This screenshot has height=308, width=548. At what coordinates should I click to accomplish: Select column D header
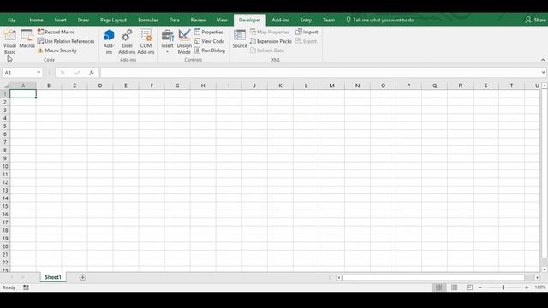[x=100, y=86]
